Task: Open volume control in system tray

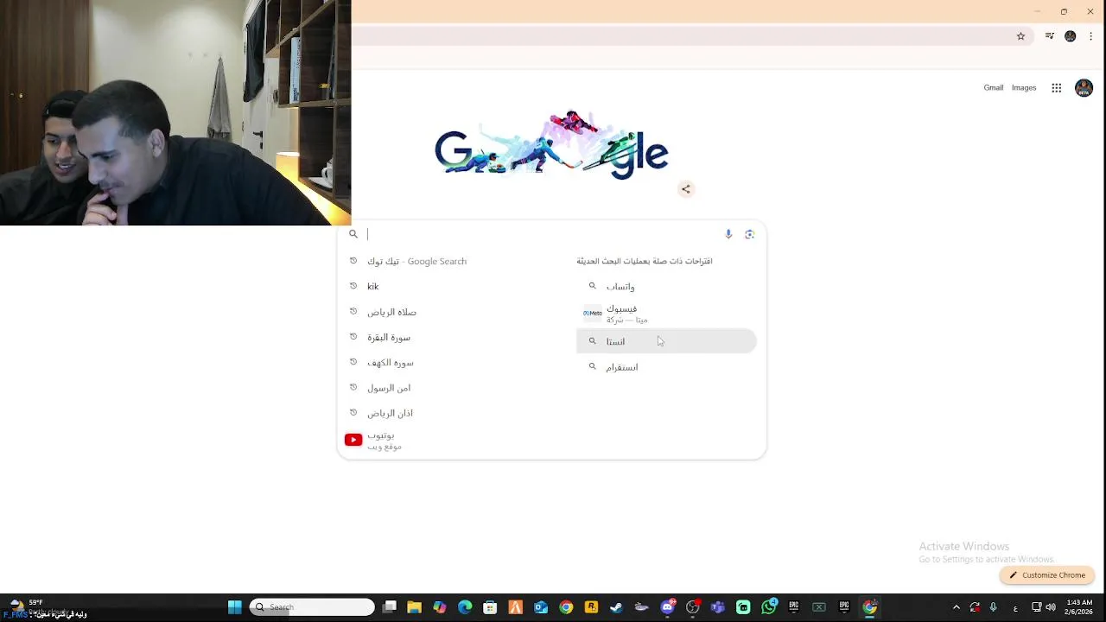Action: (x=1051, y=607)
